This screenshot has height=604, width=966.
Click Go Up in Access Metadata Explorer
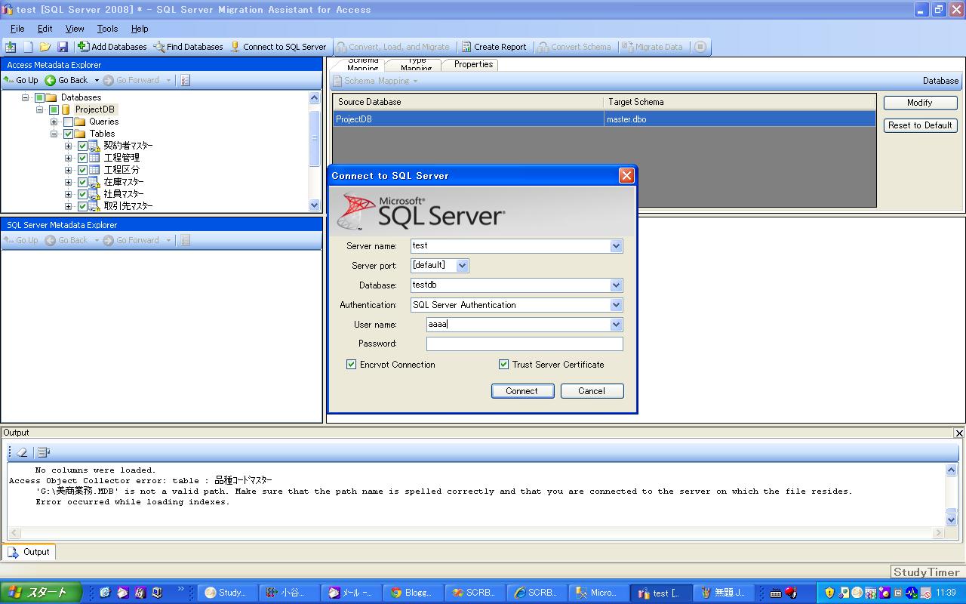point(20,80)
